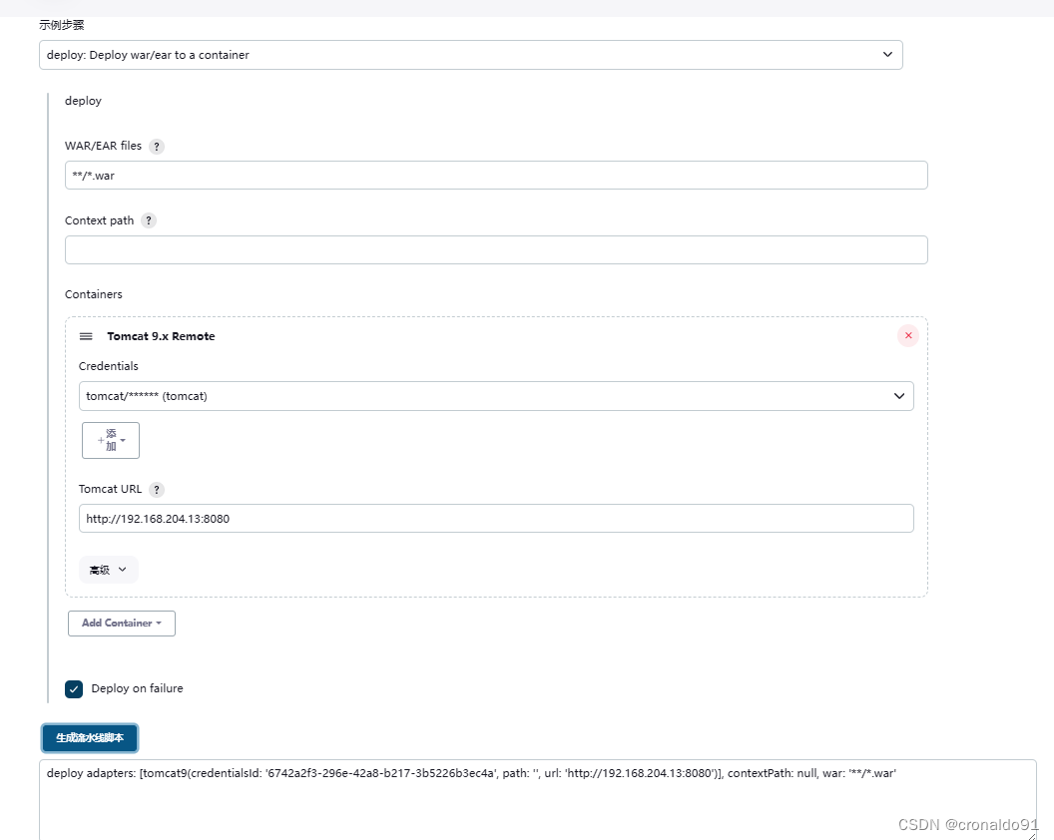Click the Tomcat 9.x Remote heading
The height and width of the screenshot is (840, 1054).
161,336
